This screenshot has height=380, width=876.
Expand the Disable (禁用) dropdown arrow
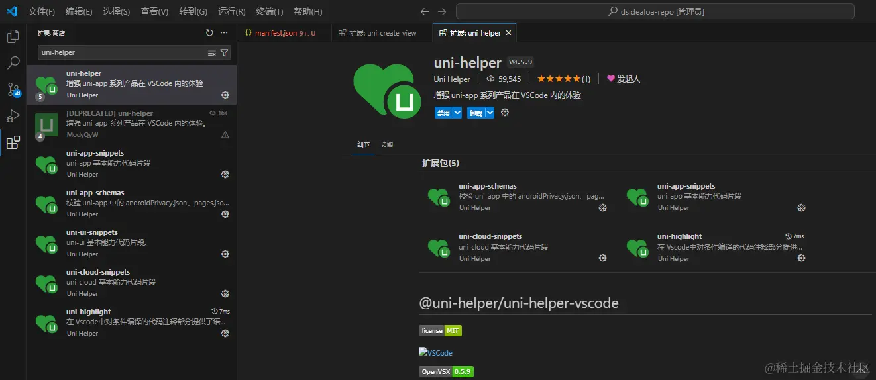click(457, 113)
